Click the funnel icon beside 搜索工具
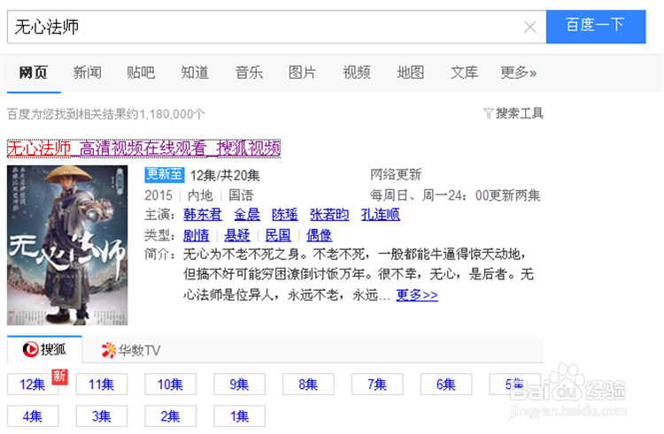664x434 pixels. tap(488, 113)
